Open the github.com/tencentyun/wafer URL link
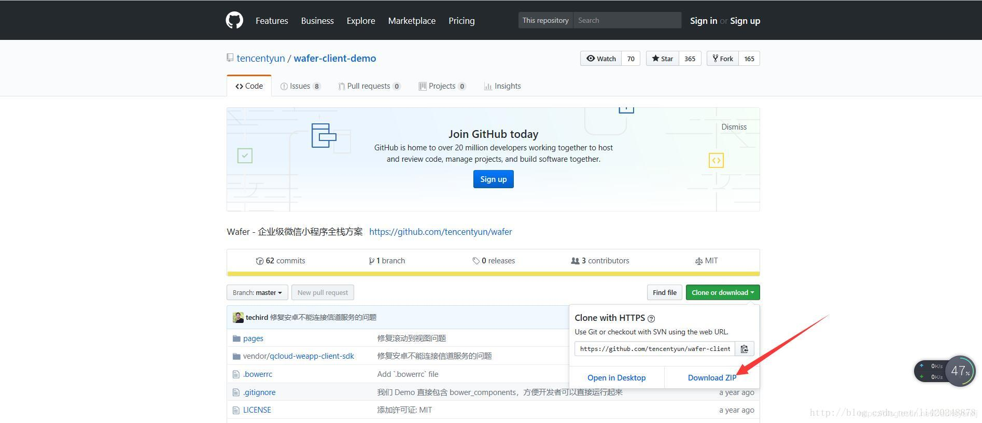This screenshot has height=423, width=982. [x=441, y=232]
